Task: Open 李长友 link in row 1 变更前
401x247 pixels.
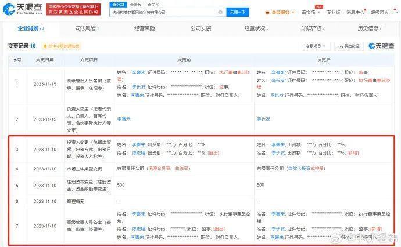Action: point(139,87)
